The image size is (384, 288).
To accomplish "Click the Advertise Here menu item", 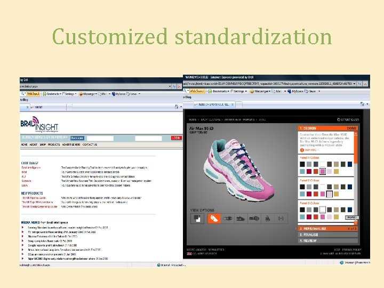I will (71, 145).
